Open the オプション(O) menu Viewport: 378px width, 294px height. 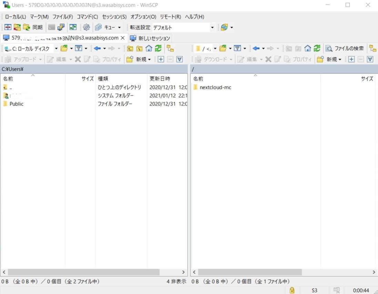coord(143,17)
